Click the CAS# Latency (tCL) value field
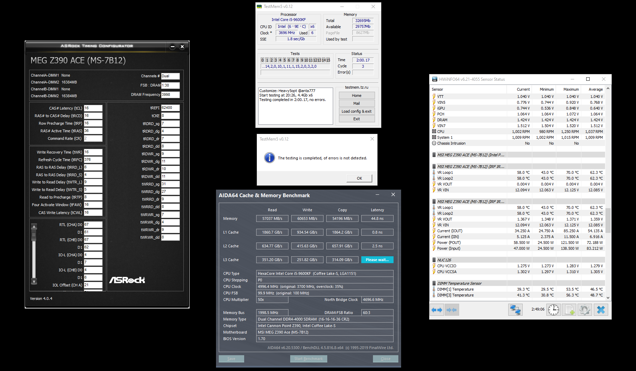636x371 pixels. tap(93, 108)
